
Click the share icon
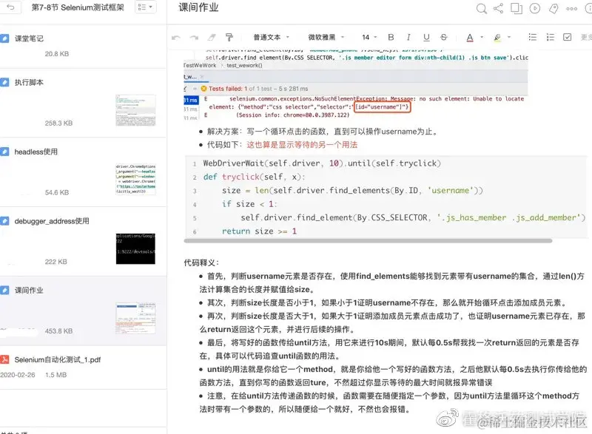pyautogui.click(x=498, y=8)
